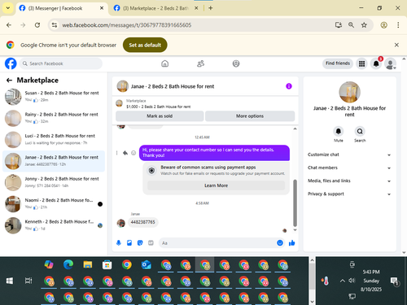Screen dimensions: 407x305
Task: Record a voice clip with microphone icon
Action: pyautogui.click(x=119, y=243)
